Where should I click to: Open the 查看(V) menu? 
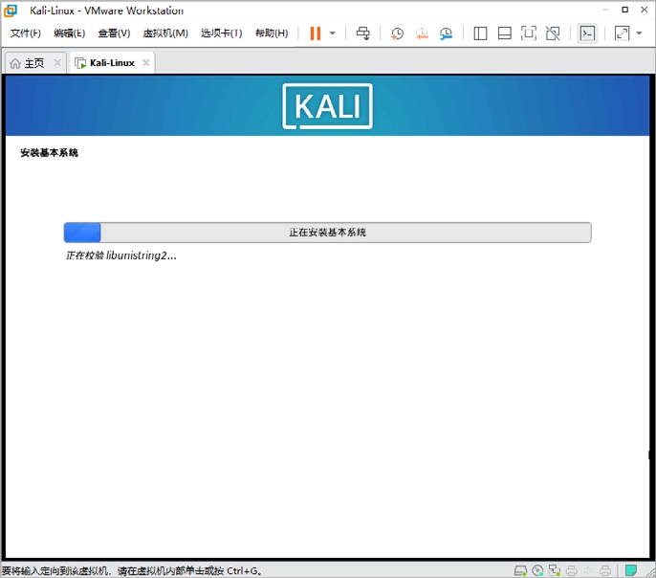pos(114,33)
